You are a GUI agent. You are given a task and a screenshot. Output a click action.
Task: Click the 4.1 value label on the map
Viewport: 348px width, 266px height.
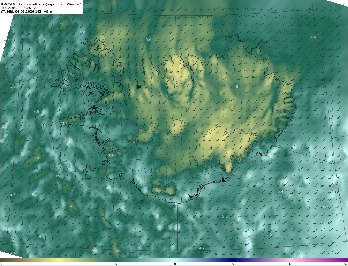coord(63,24)
